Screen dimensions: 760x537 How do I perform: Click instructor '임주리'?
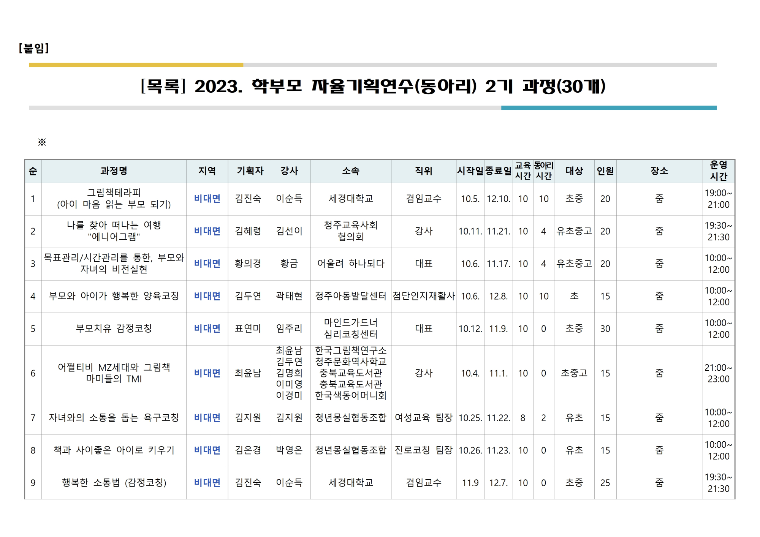coord(289,329)
